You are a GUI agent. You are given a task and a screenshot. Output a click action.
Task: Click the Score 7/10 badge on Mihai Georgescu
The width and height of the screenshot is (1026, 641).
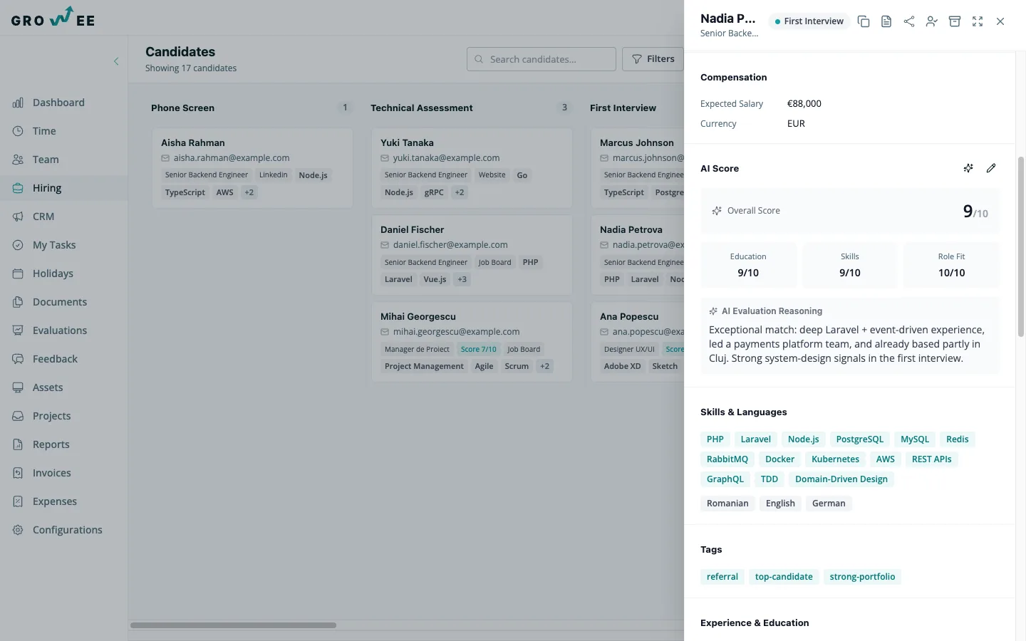pyautogui.click(x=478, y=349)
